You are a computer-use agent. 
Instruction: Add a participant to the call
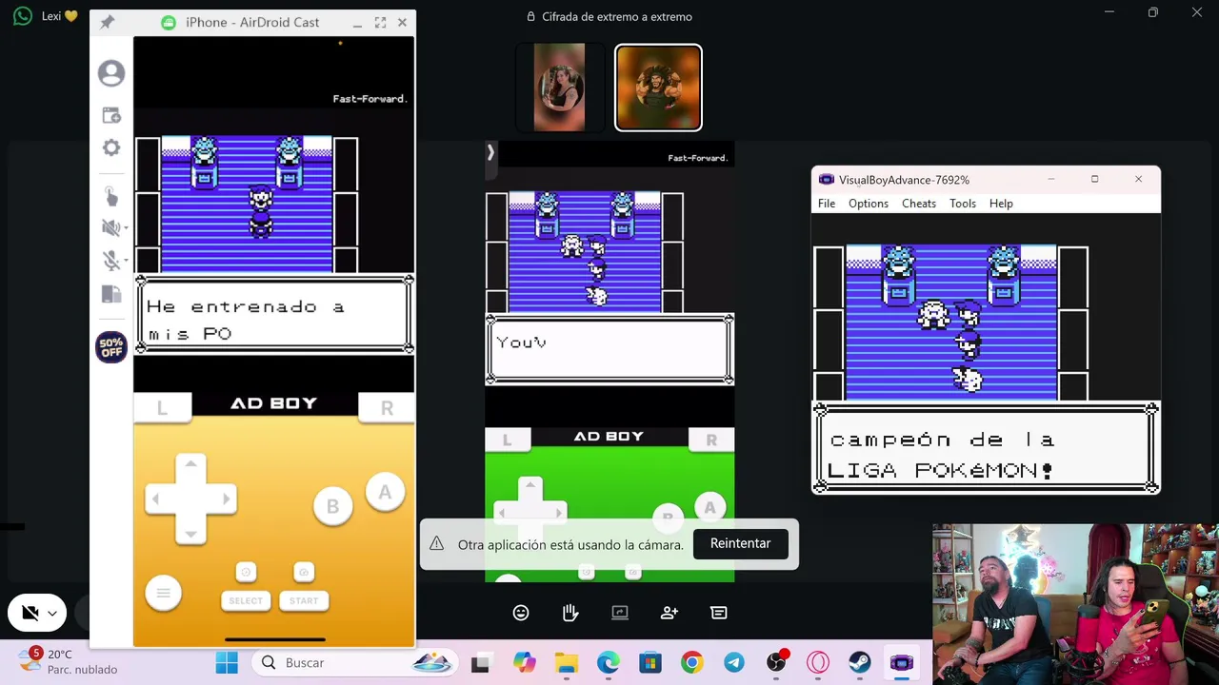point(669,613)
